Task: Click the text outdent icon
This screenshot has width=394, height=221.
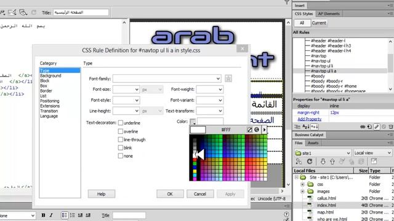Action: (80, 215)
